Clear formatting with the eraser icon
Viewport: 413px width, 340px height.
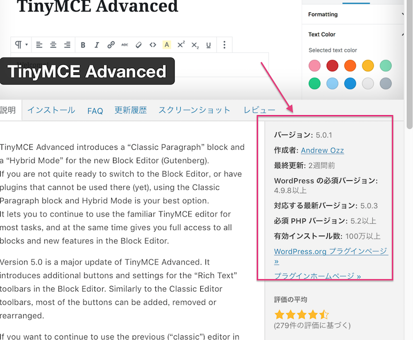coord(138,45)
